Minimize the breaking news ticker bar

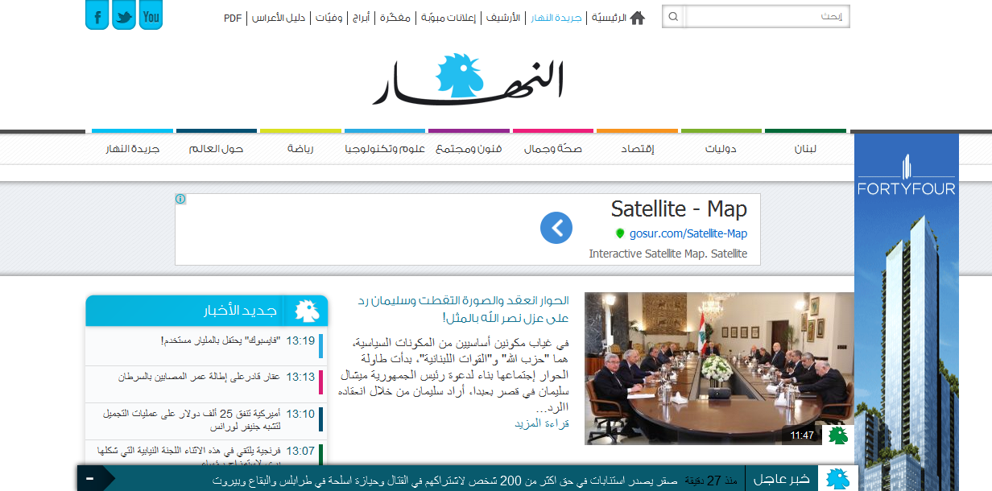pos(89,479)
